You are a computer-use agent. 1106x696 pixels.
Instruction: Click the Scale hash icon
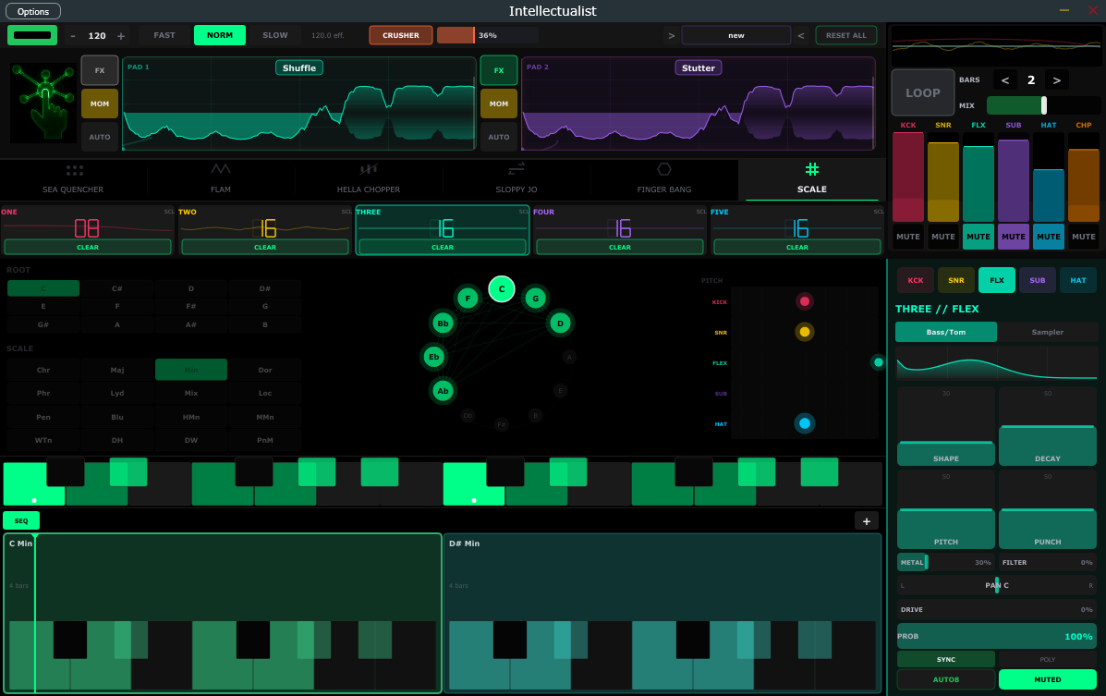pos(812,169)
